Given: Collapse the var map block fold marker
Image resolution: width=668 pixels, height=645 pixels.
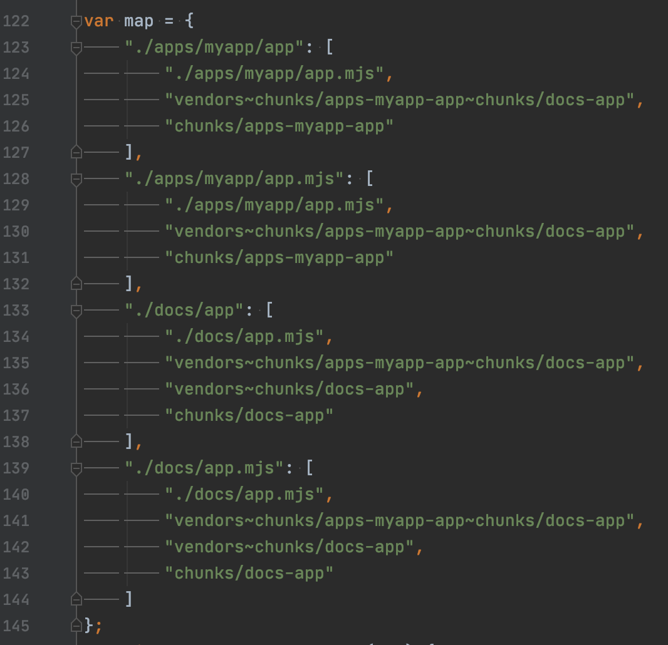Looking at the screenshot, I should [x=76, y=22].
